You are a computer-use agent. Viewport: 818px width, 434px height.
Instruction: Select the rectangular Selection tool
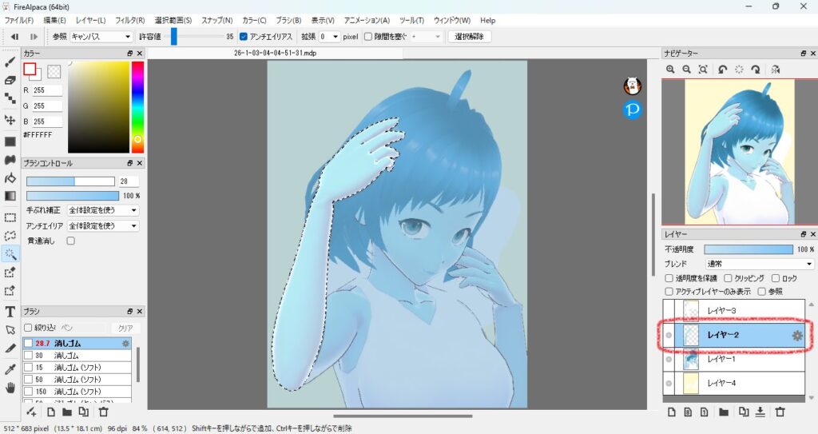pos(10,217)
